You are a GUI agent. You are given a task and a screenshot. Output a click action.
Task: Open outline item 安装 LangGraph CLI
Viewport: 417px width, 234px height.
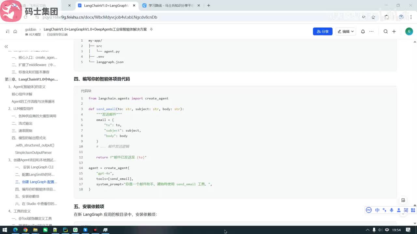[x=34, y=167]
